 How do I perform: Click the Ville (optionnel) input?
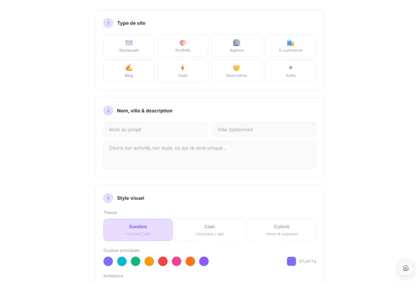pyautogui.click(x=264, y=130)
